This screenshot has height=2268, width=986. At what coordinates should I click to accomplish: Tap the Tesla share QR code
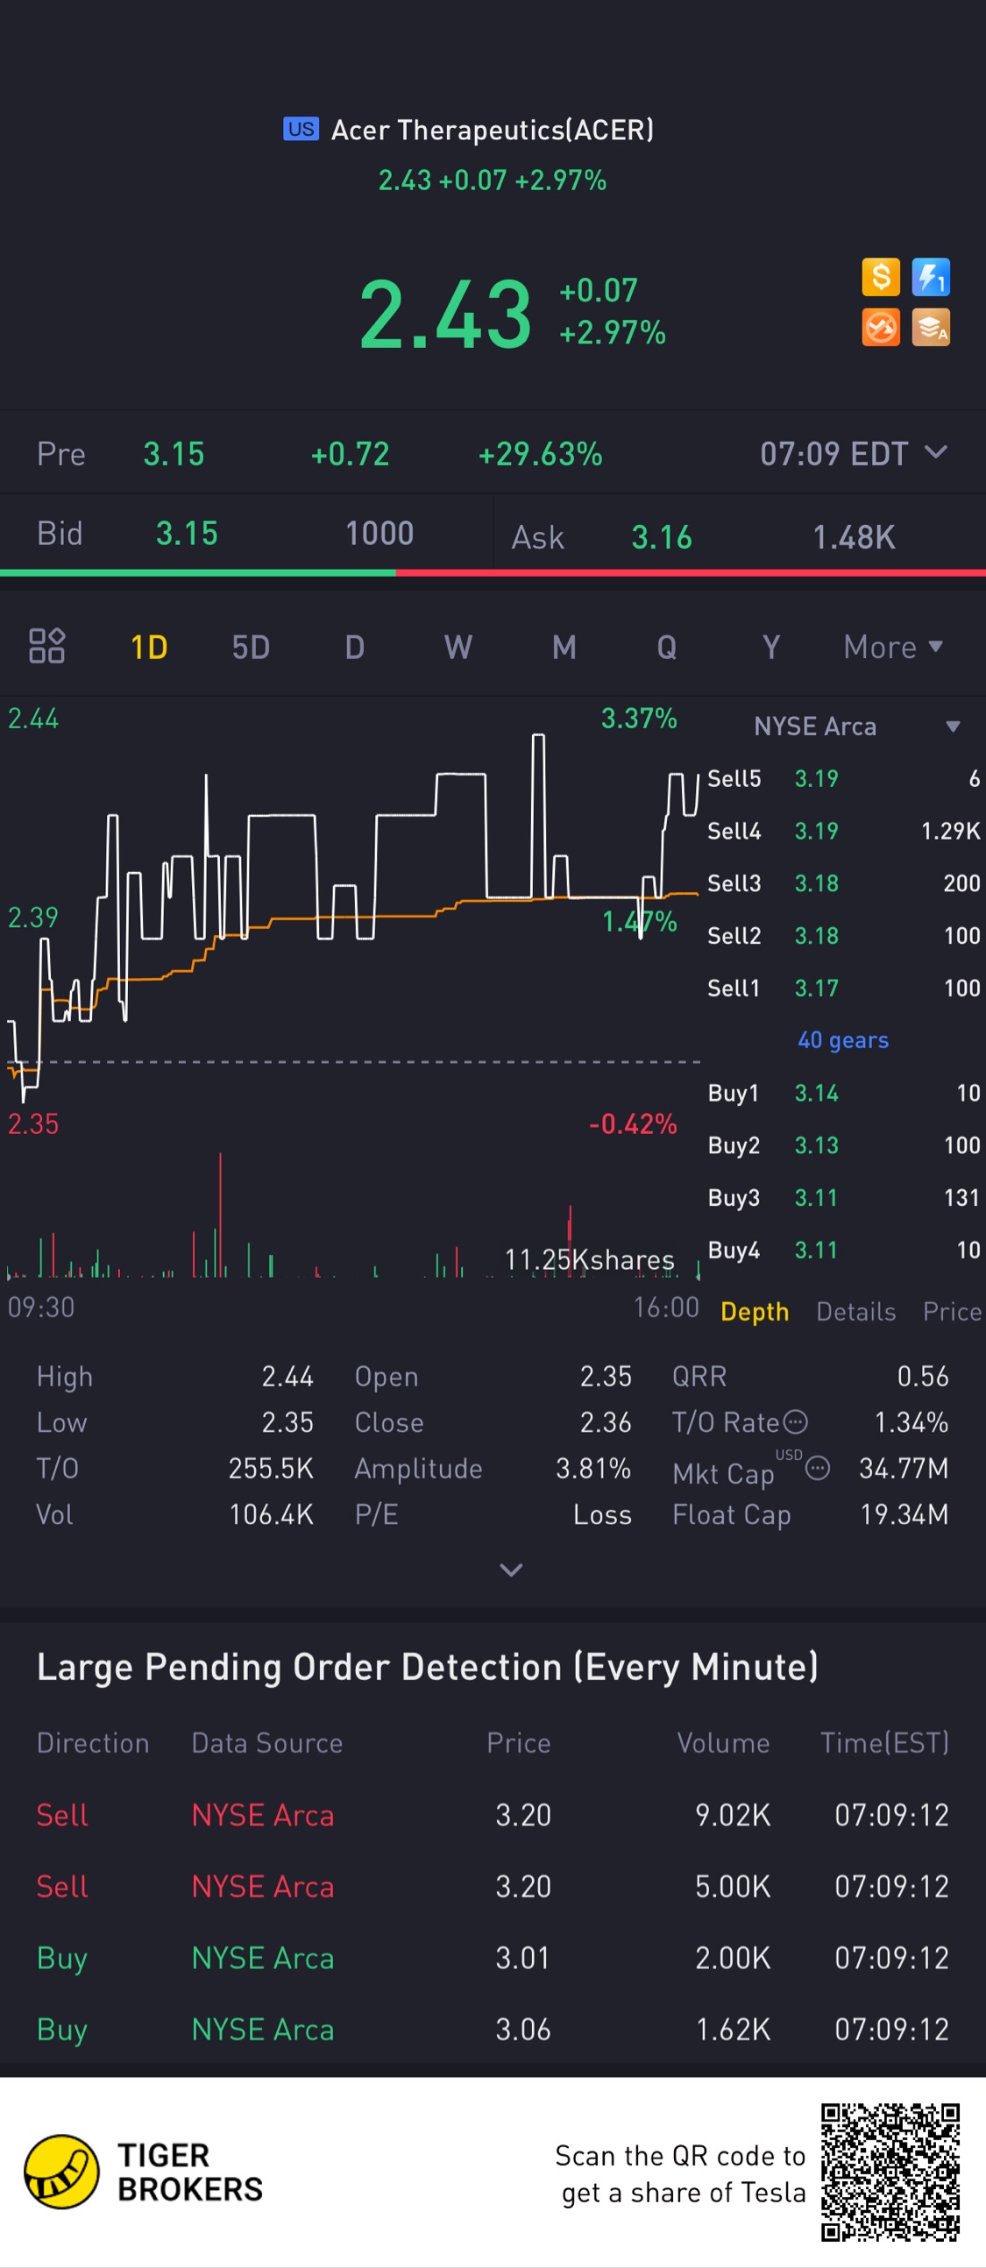[x=890, y=2172]
